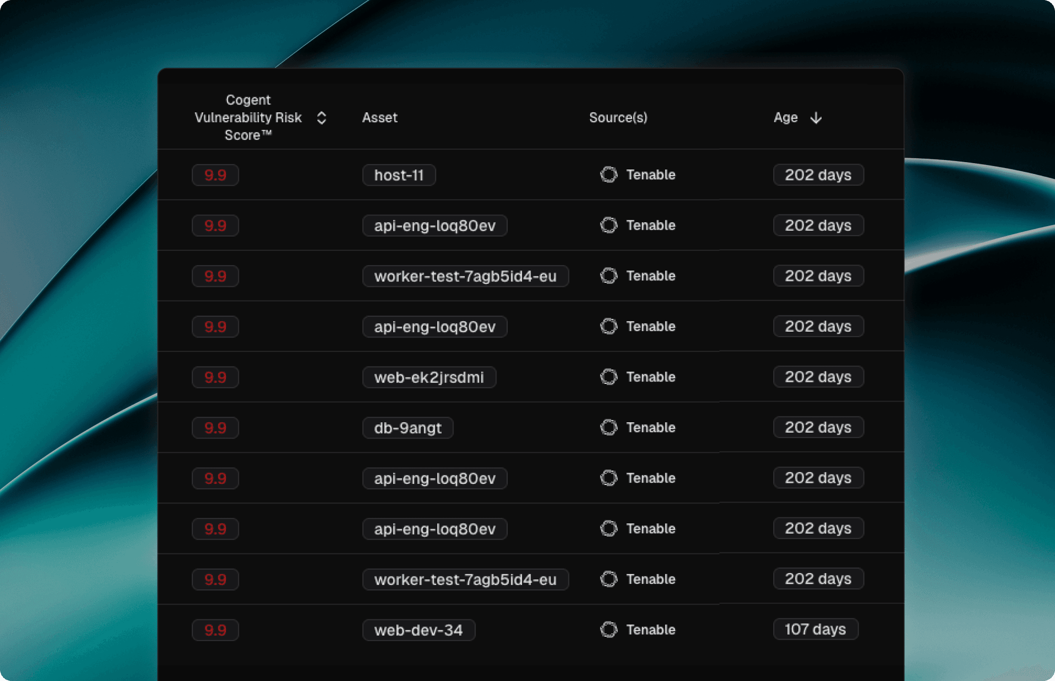
Task: Click the Tenable source icon in host-11 row
Action: (608, 174)
